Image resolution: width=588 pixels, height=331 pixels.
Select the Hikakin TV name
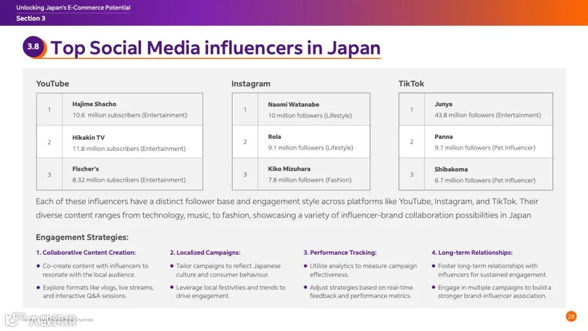89,138
